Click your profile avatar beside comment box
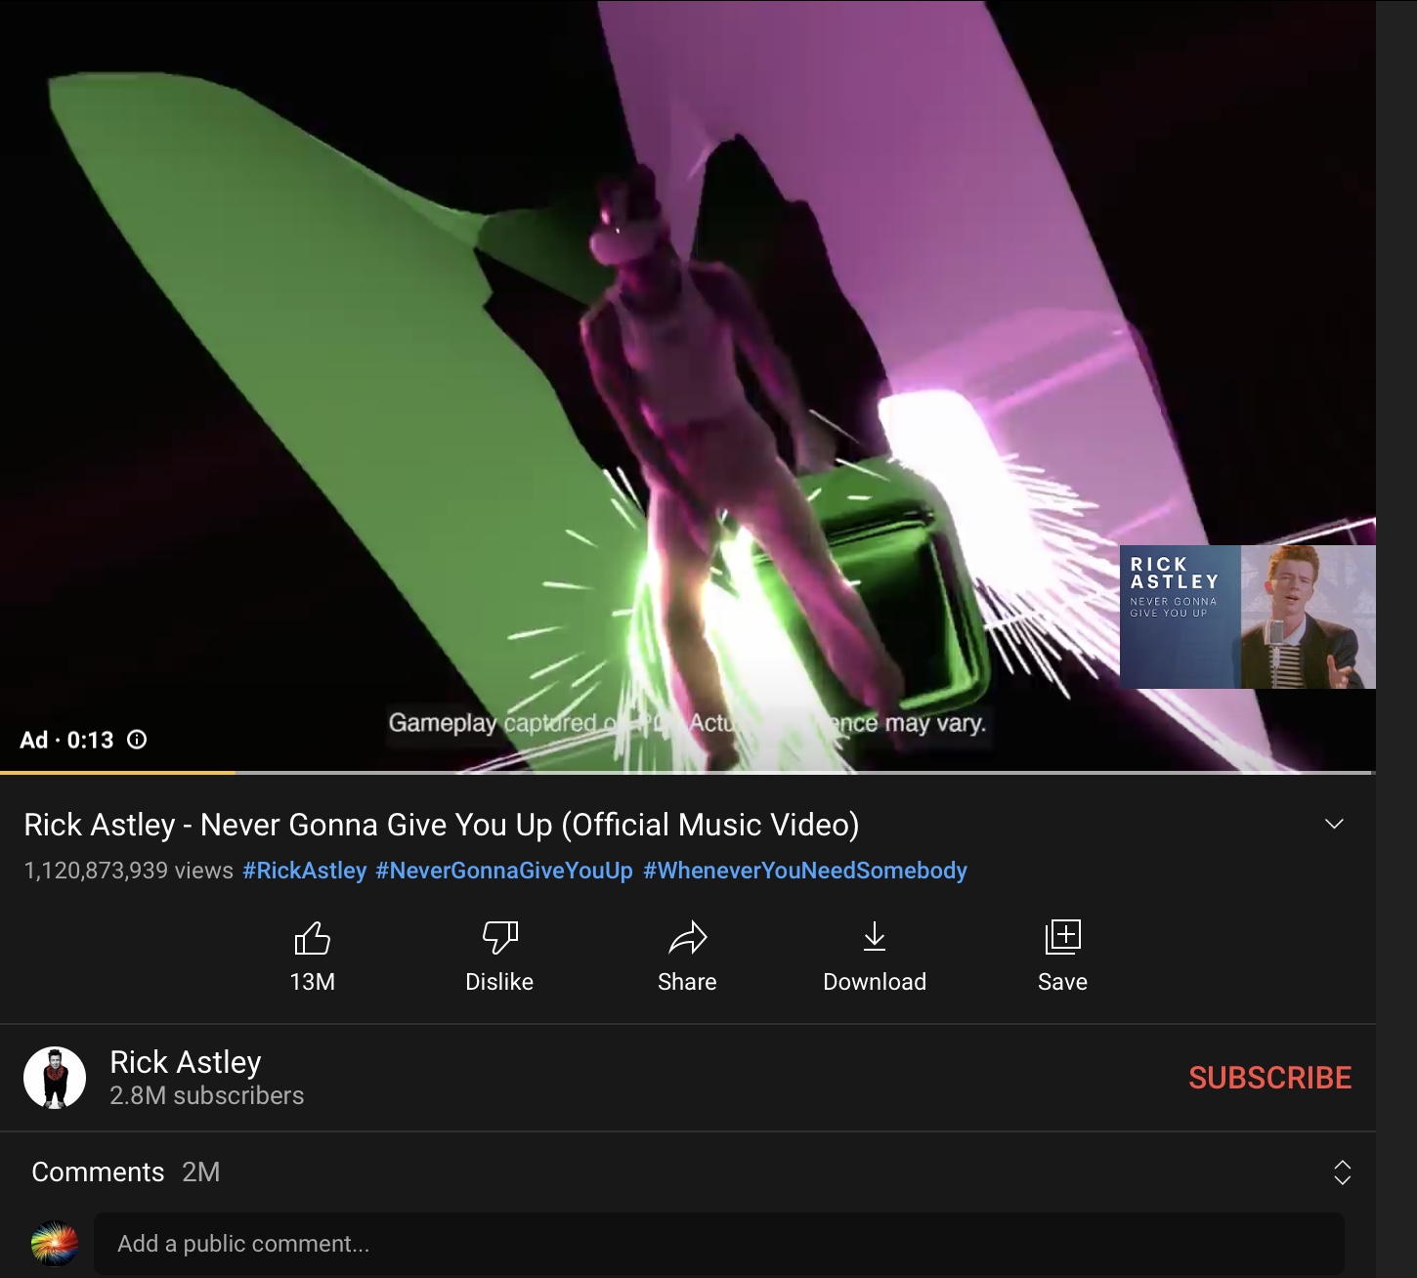Viewport: 1417px width, 1278px height. coord(55,1244)
